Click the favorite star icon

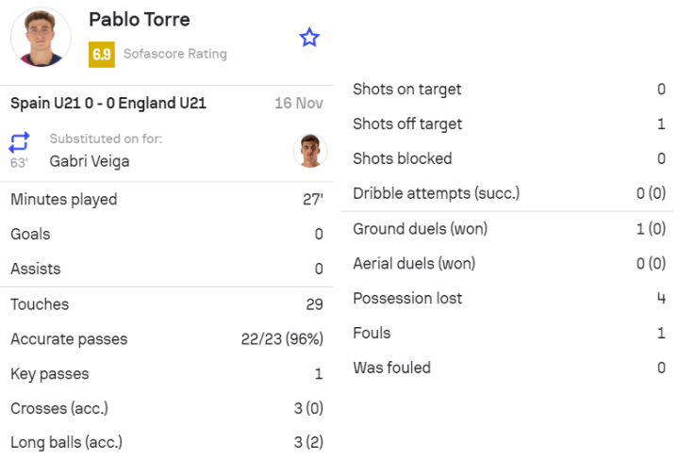point(309,38)
